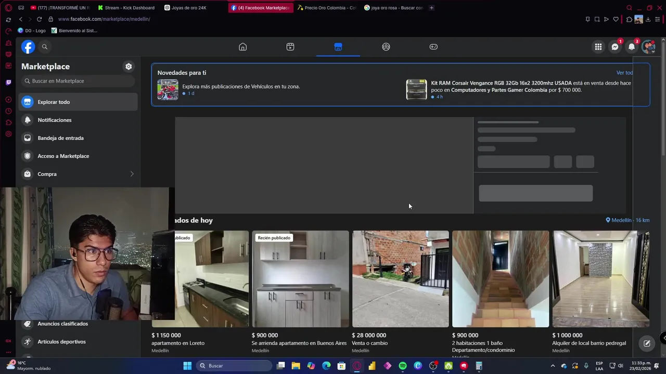
Task: Open the account profile picture menu
Action: click(x=648, y=47)
